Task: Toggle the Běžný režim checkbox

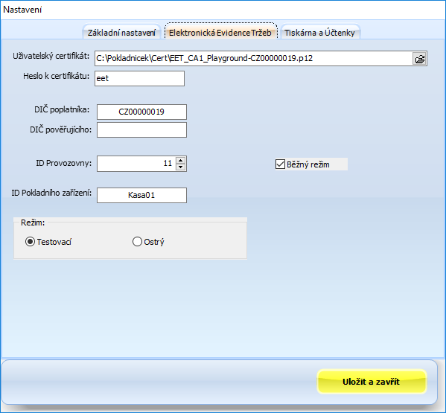Action: 280,164
